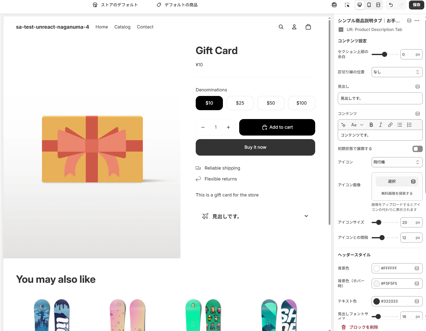
Task: Open the cart bag icon
Action: (x=308, y=27)
